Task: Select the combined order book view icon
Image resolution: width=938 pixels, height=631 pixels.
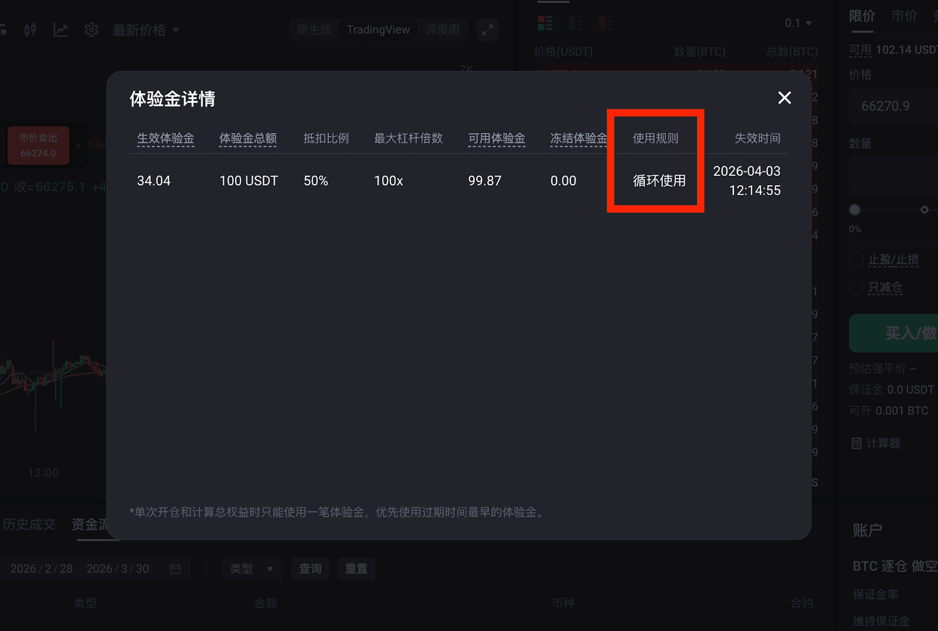Action: pos(545,23)
